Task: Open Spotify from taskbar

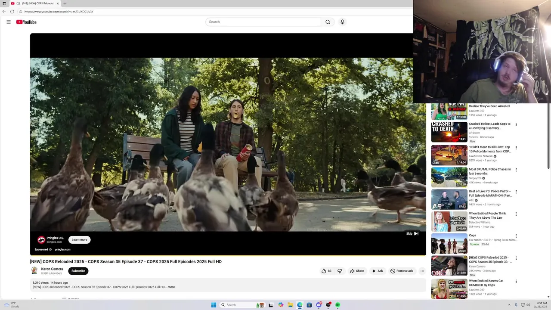Action: click(x=338, y=305)
